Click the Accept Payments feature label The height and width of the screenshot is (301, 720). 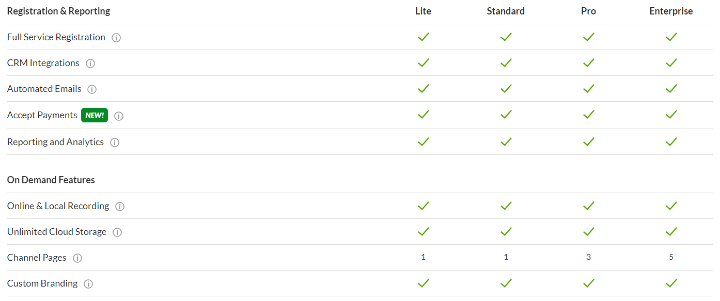42,115
